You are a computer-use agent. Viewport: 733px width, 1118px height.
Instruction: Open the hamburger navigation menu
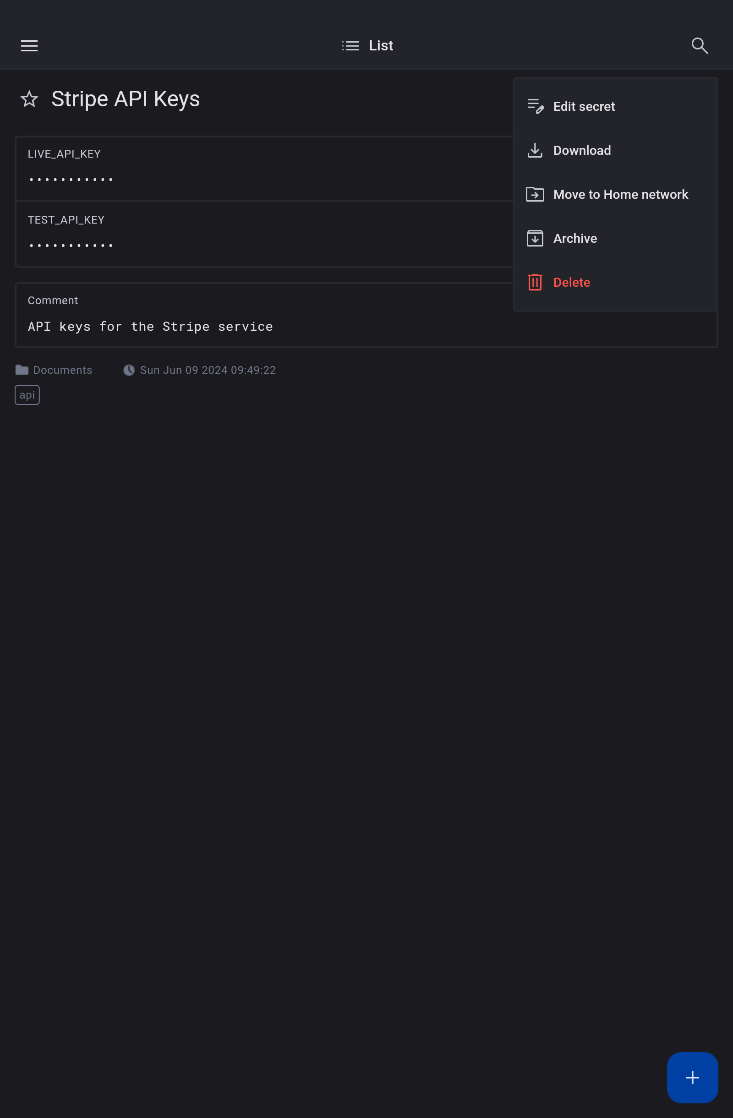tap(29, 45)
